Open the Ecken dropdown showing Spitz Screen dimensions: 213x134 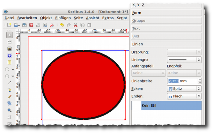point(184,89)
